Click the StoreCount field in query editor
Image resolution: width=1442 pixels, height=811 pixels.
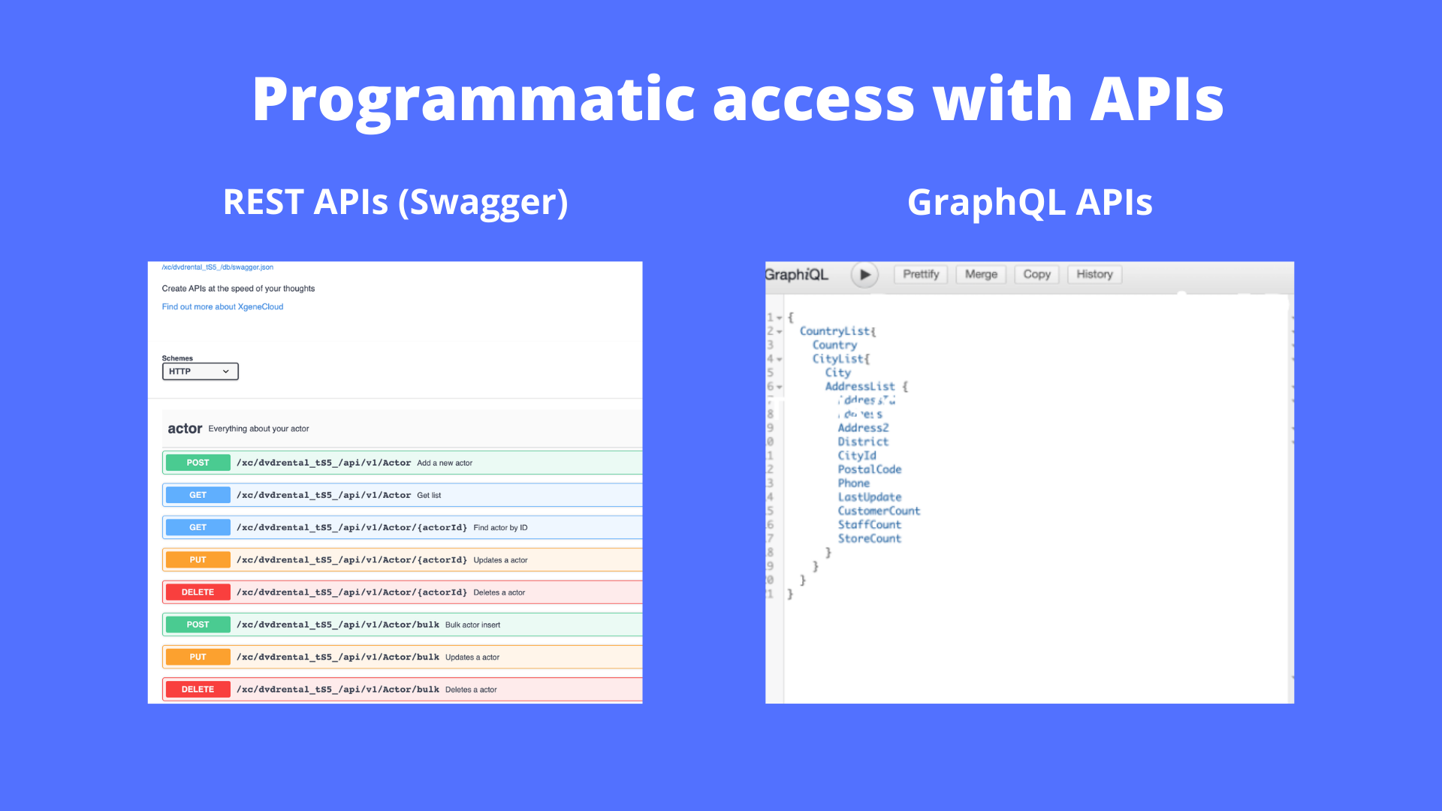[x=869, y=539]
